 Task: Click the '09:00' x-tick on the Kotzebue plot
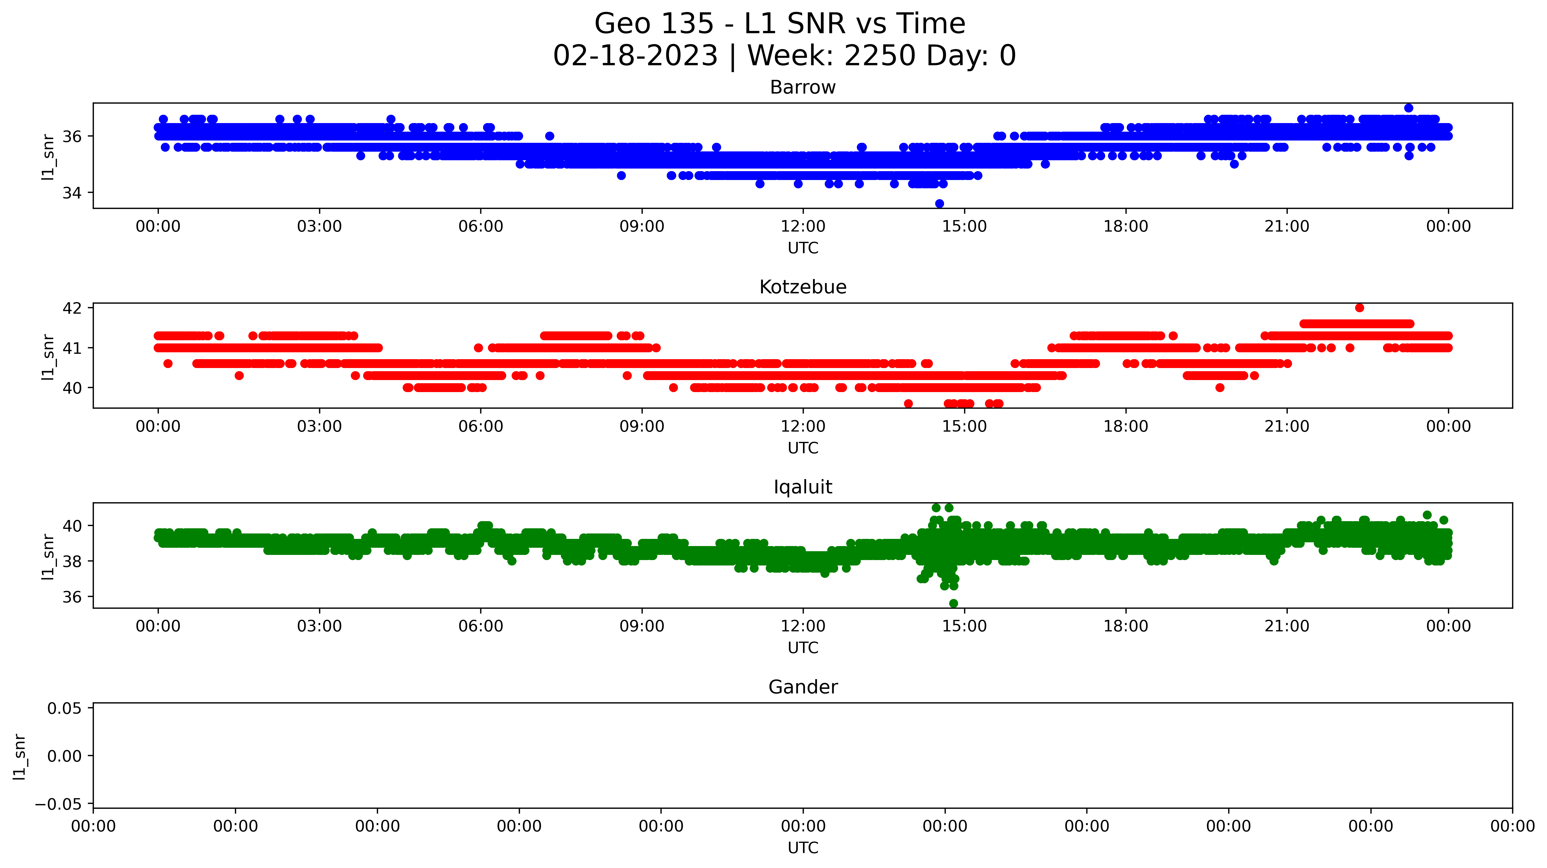[x=642, y=426]
